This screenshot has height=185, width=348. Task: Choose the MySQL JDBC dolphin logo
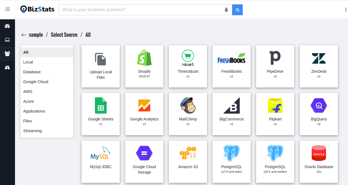(101, 153)
